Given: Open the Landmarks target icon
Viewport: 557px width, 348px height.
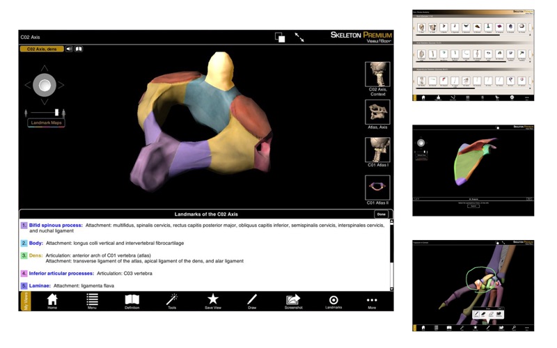Looking at the screenshot, I should tap(334, 301).
